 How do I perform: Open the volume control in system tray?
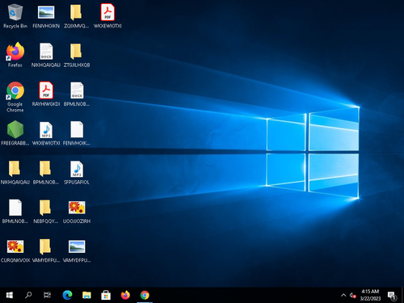click(x=352, y=295)
